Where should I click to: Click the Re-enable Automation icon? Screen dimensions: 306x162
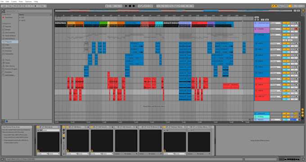tap(145, 6)
